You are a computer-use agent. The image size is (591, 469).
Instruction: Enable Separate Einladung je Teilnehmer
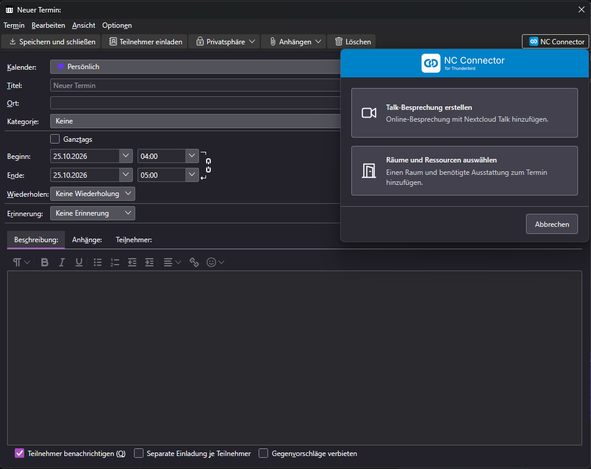click(x=139, y=453)
